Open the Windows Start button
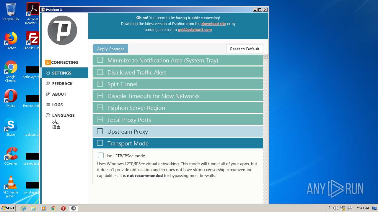 coord(8,208)
